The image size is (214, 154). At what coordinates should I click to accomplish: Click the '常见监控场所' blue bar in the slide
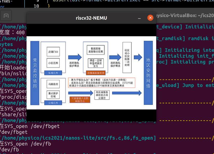tap(35, 73)
